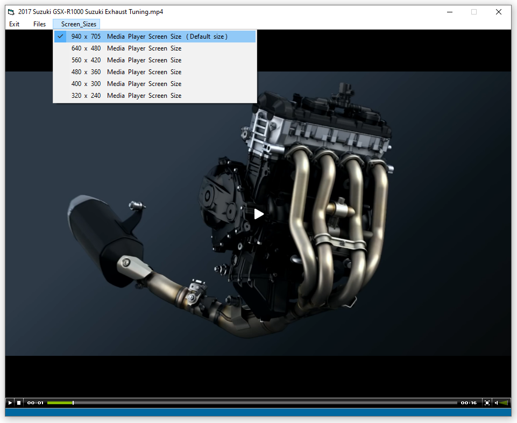
Task: Minimize the media player window
Action: pyautogui.click(x=450, y=12)
